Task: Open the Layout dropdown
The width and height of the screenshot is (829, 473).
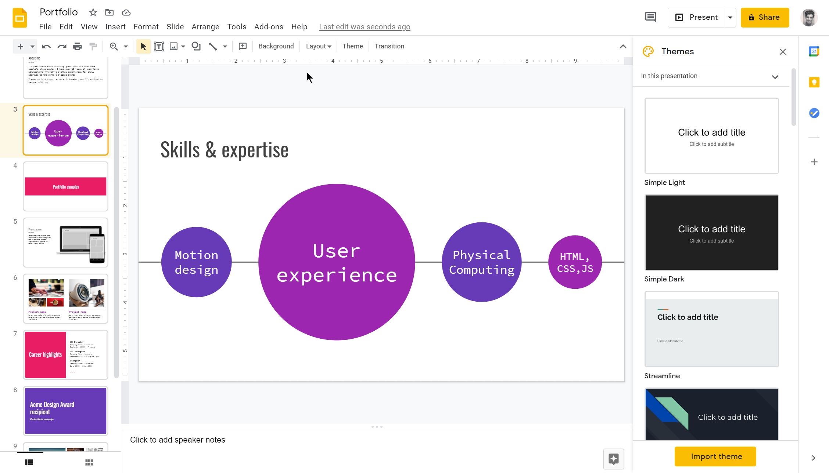Action: click(318, 46)
